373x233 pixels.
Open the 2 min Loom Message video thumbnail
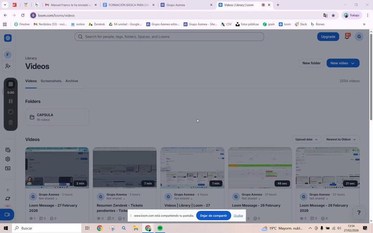click(57, 168)
